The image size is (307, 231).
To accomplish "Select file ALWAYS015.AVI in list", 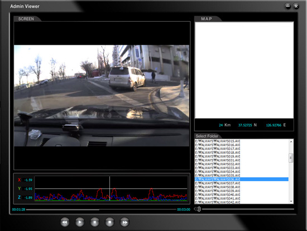I will tap(218, 141).
